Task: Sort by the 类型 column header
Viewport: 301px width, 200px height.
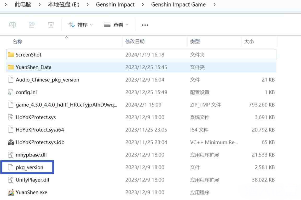Action: pyautogui.click(x=195, y=41)
